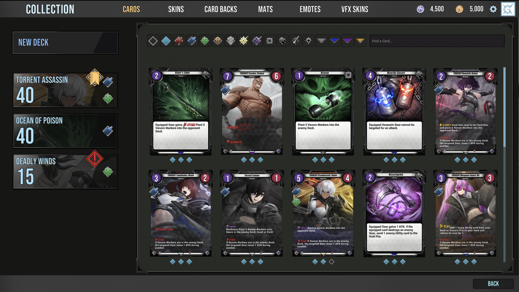Click the BACK button
Viewport: 519px width, 292px height.
494,284
